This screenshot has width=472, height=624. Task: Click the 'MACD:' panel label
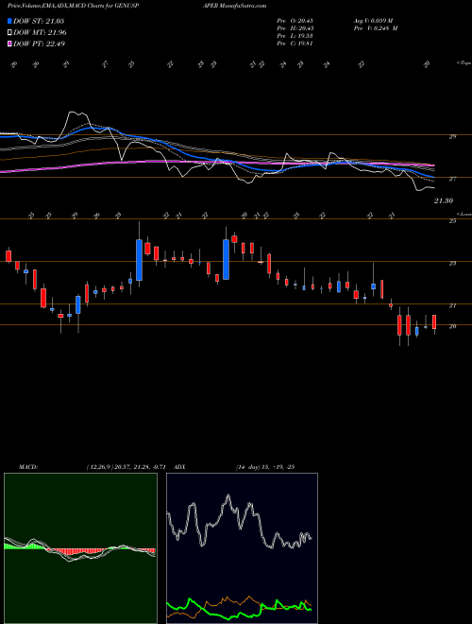coord(27,467)
